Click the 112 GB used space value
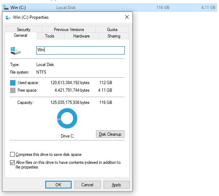 106,83
